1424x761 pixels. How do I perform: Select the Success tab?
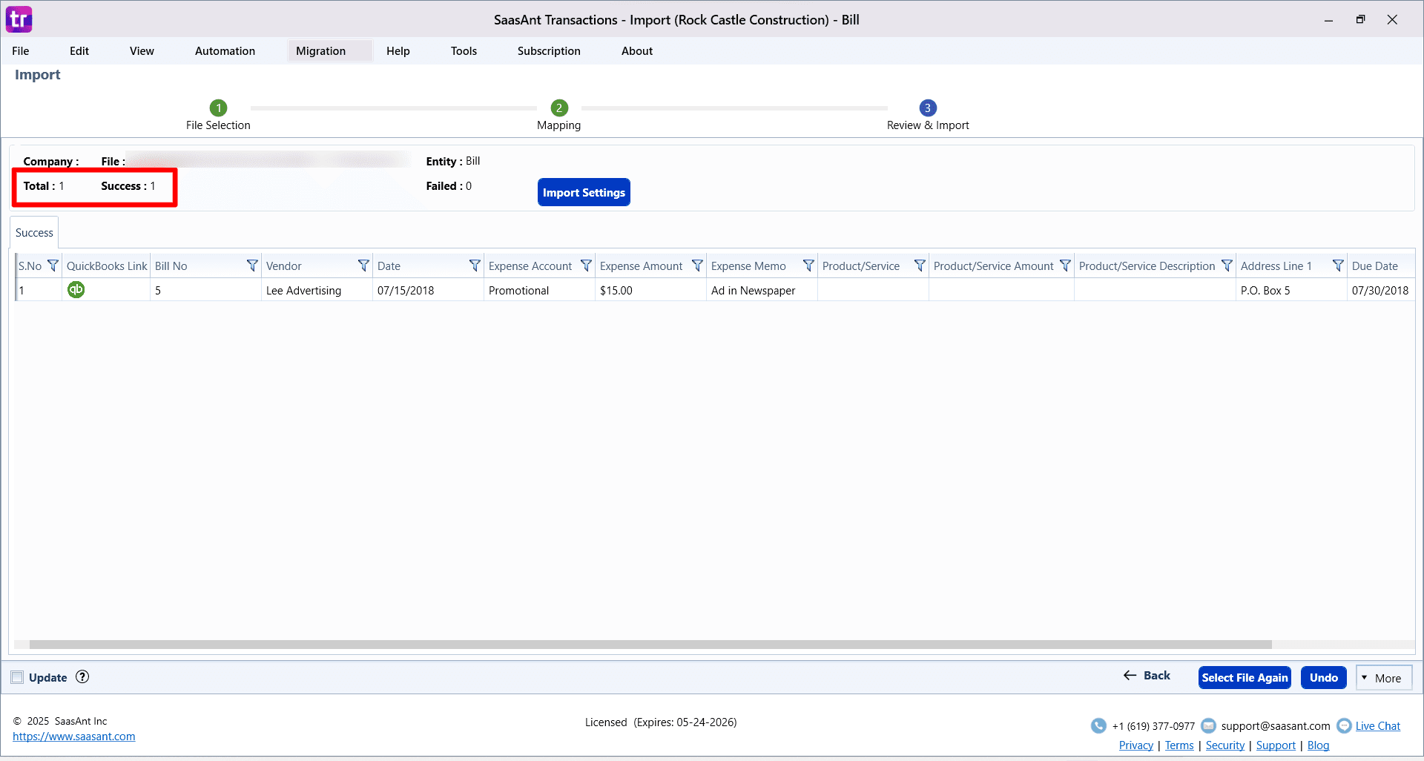[34, 232]
